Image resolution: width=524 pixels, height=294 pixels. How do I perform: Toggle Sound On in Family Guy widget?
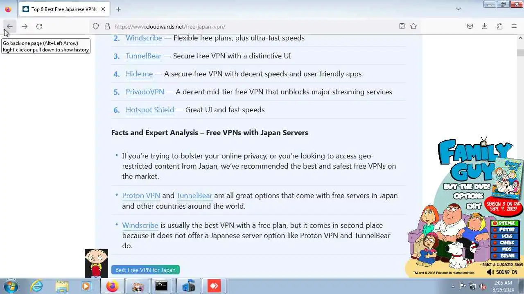click(502, 272)
